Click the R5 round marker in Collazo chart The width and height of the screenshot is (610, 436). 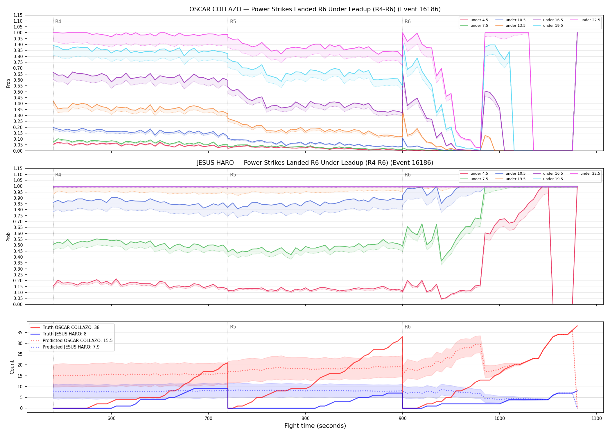click(x=233, y=22)
